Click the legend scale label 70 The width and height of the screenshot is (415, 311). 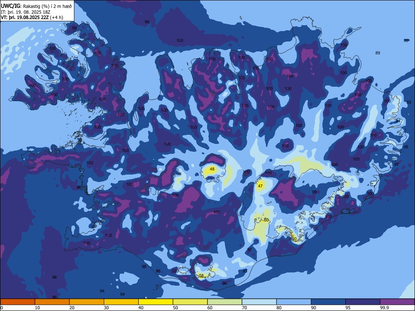coord(244,308)
